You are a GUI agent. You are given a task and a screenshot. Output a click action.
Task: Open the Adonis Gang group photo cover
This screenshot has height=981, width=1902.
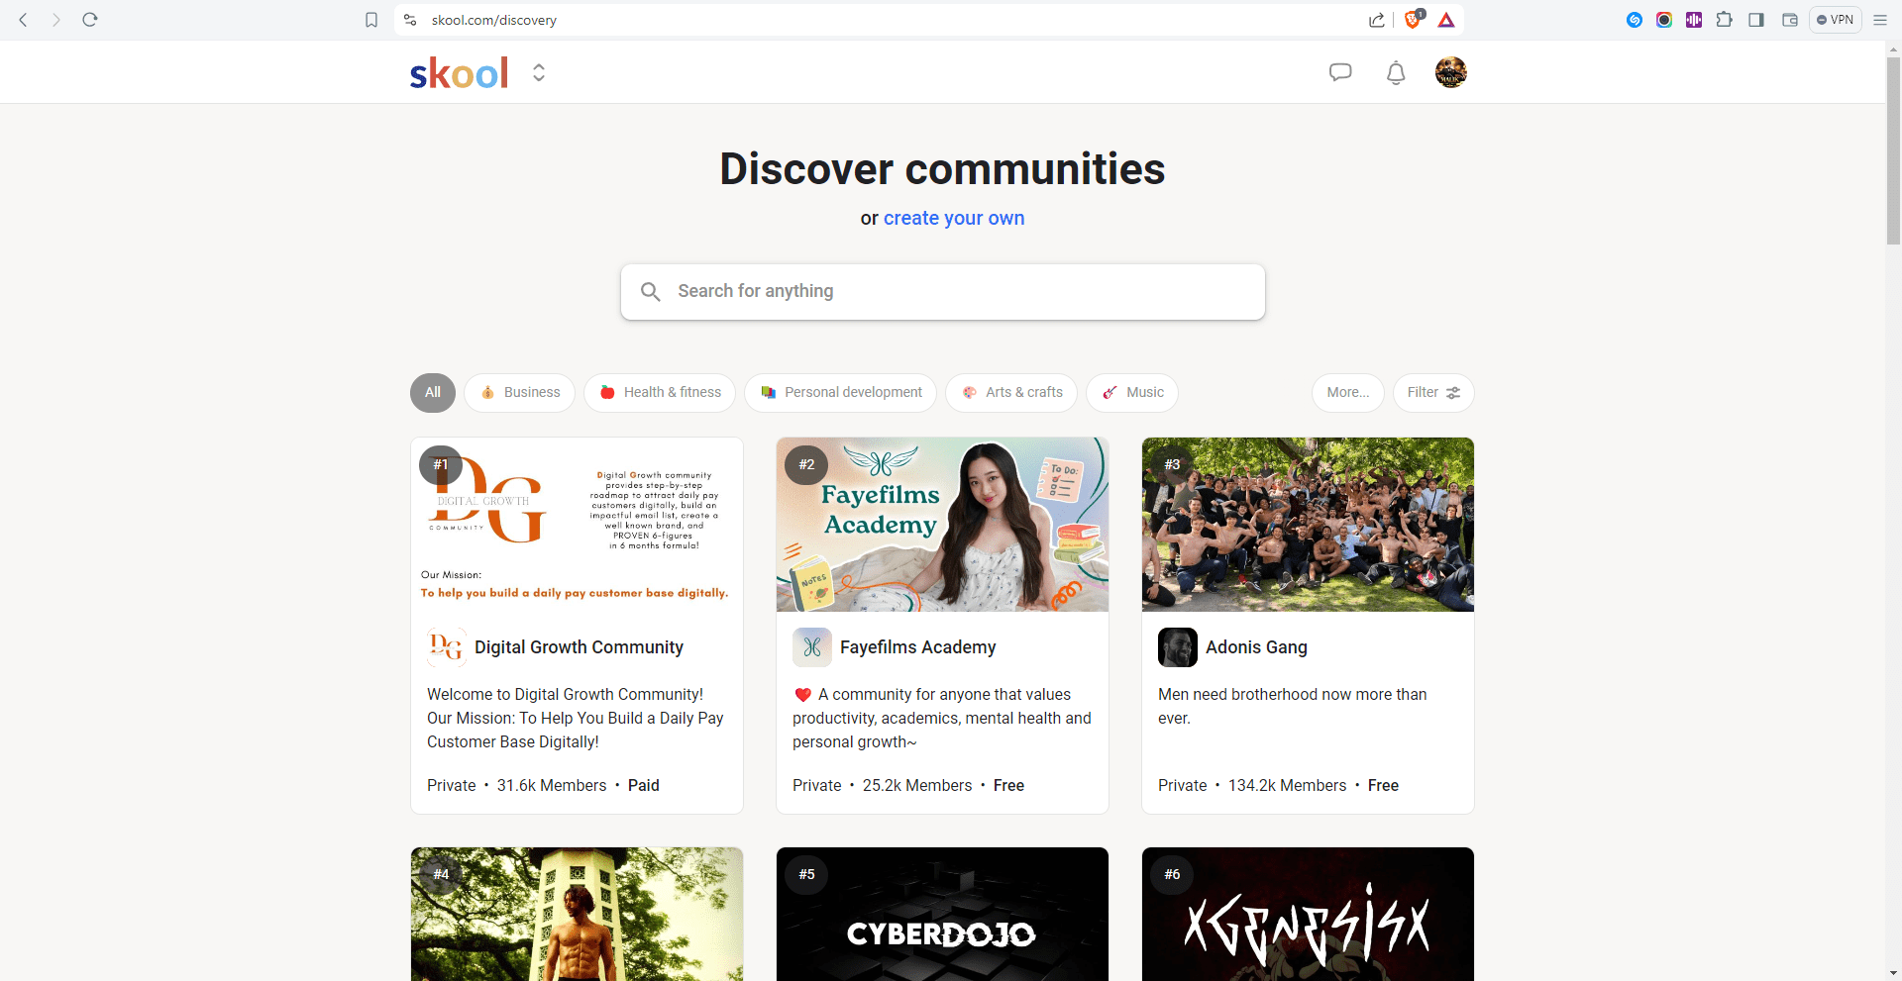point(1308,525)
